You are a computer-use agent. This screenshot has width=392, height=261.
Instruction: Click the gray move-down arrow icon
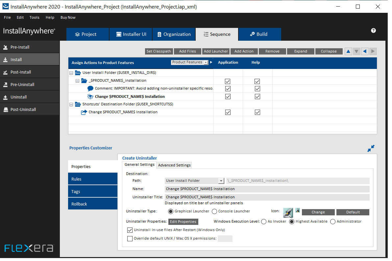coord(356,52)
